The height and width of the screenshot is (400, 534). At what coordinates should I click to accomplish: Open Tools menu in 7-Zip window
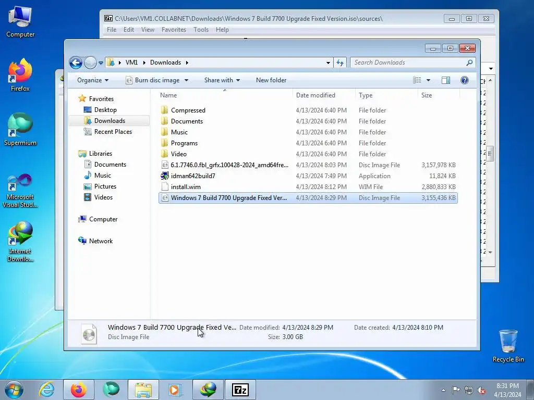tap(201, 30)
